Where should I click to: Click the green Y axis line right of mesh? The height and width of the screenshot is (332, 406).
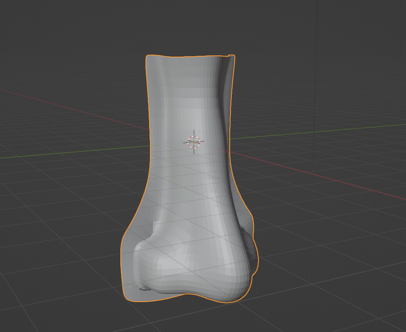click(x=324, y=131)
